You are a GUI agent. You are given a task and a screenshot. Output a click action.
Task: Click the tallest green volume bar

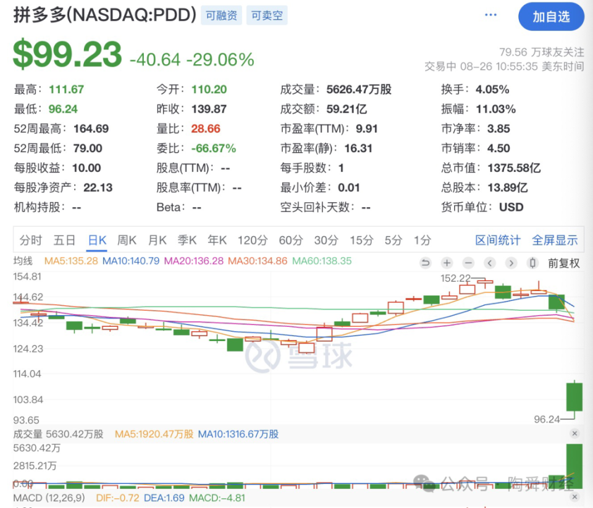[x=574, y=466]
